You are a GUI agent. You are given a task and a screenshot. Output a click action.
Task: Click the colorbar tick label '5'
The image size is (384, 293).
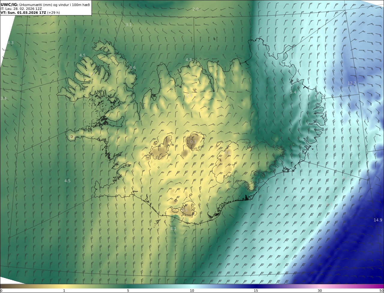tap(128, 291)
